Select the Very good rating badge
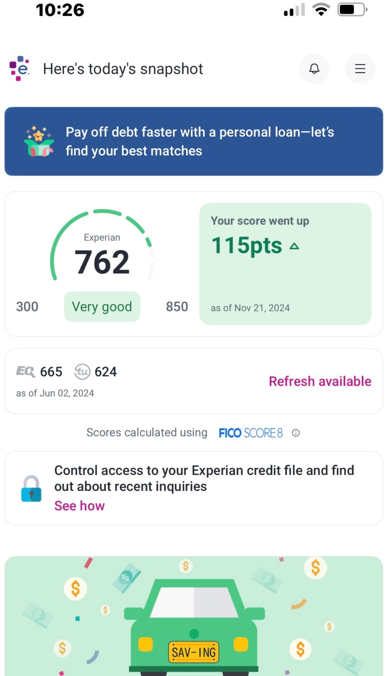This screenshot has height=676, width=389. (102, 306)
